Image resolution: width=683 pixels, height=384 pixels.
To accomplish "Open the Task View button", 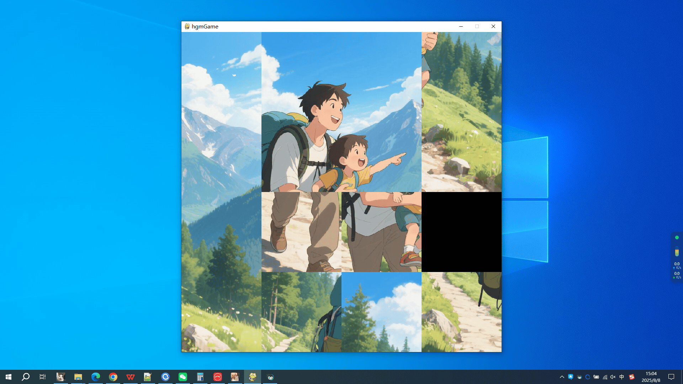I will 43,377.
